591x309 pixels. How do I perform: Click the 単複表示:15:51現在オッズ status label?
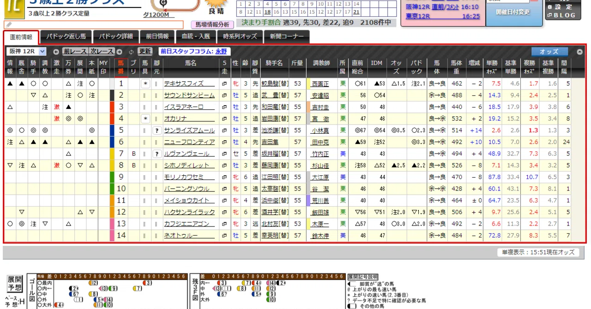pyautogui.click(x=538, y=252)
